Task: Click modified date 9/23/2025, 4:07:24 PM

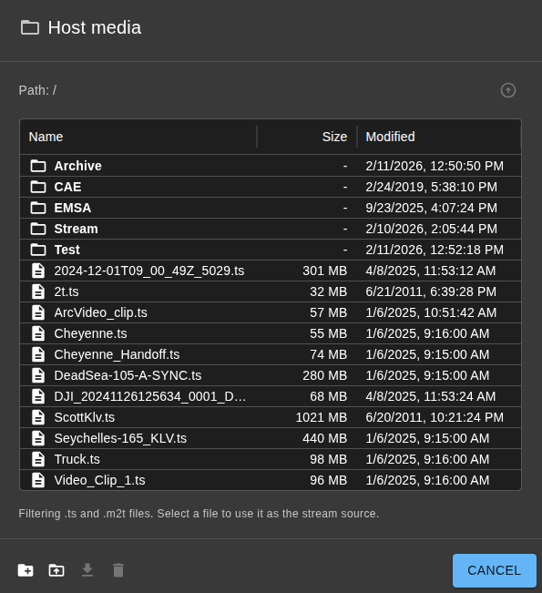Action: coord(431,208)
